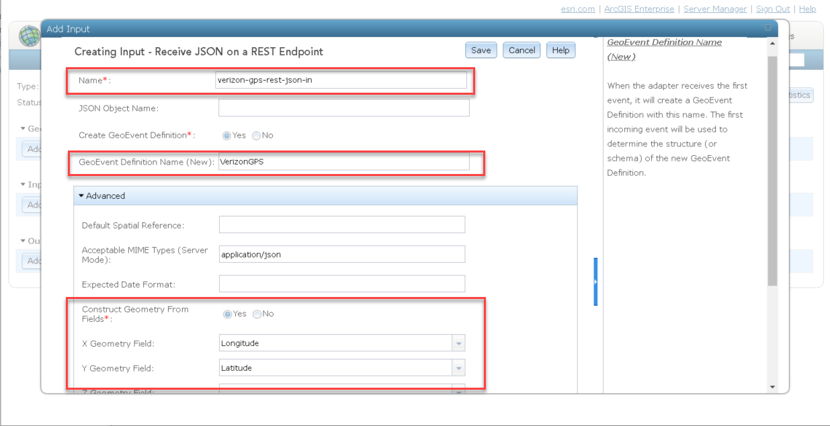Select No for Create GeoEvent Definition

point(256,136)
